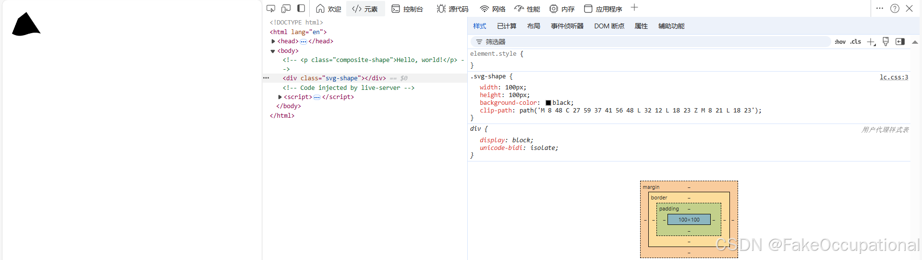Open the lc.css:3 source link
922x260 pixels.
pos(894,77)
